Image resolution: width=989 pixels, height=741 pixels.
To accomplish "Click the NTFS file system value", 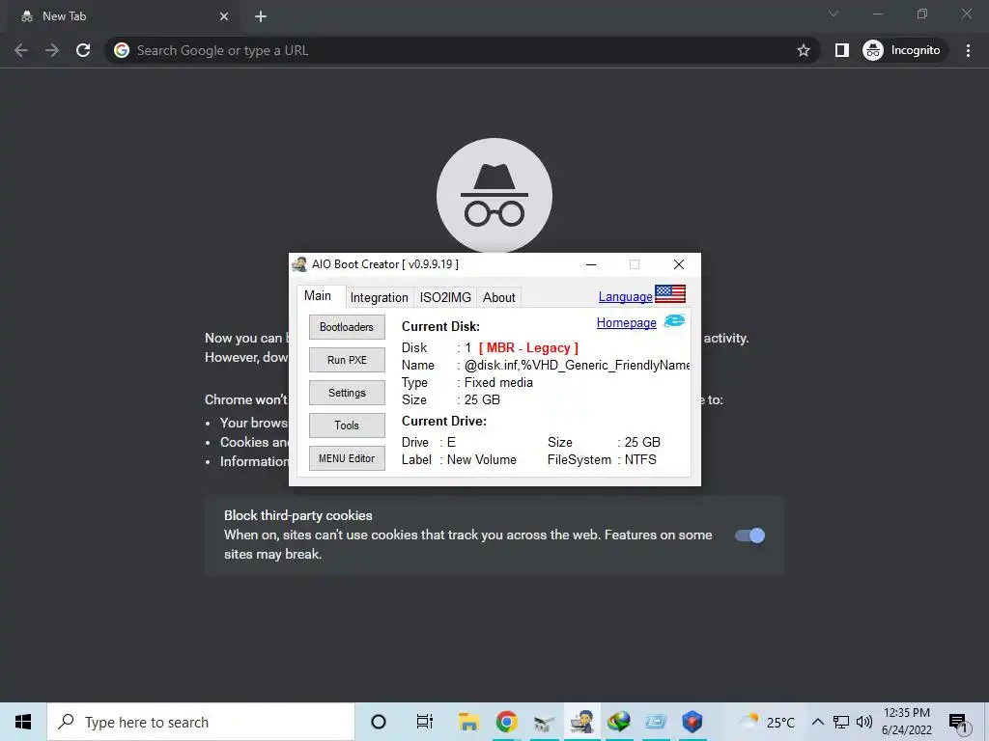I will [640, 460].
